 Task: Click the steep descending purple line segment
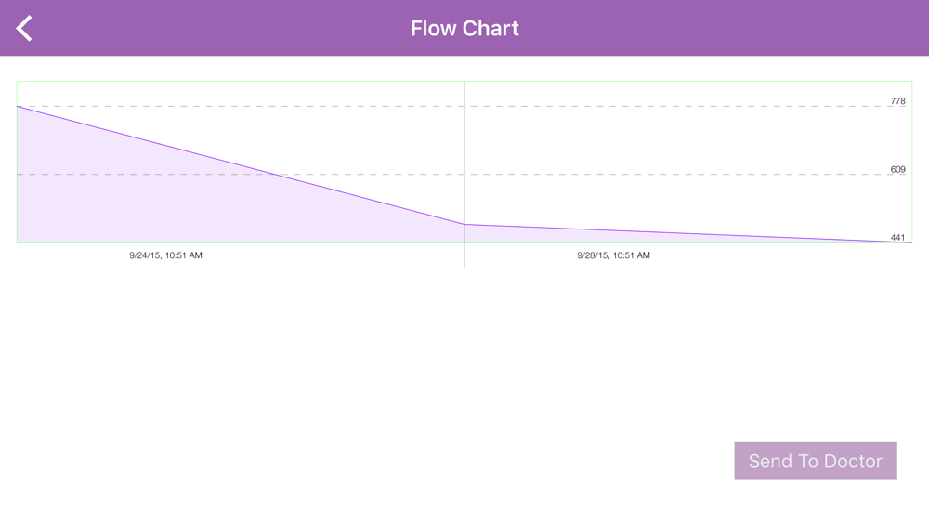tap(242, 165)
